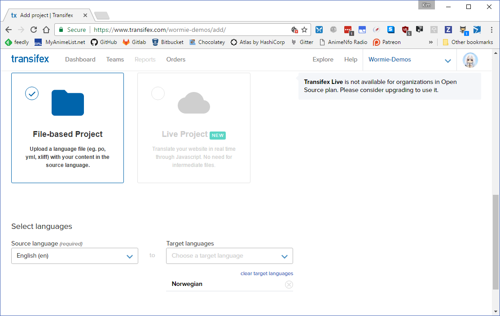Open the Choose a target language dropdown

pyautogui.click(x=230, y=256)
